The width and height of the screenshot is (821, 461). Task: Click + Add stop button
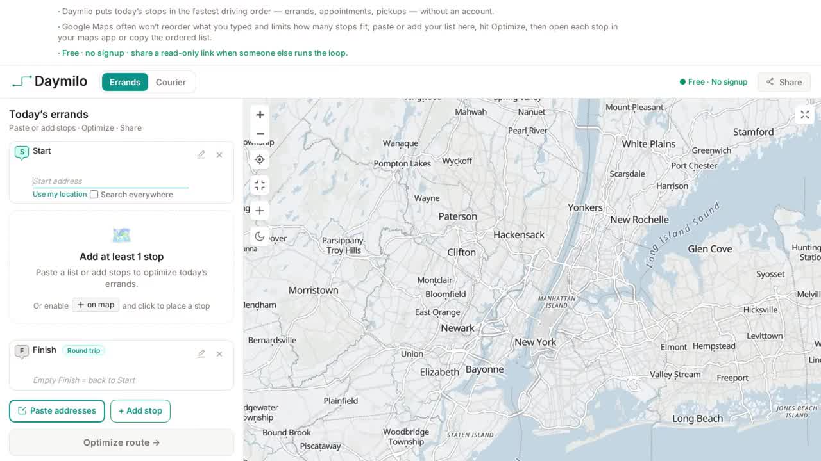point(140,410)
